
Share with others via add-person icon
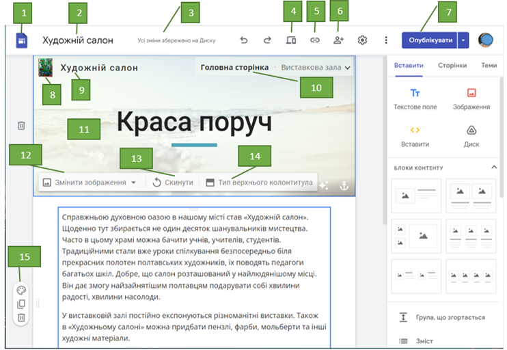(x=338, y=40)
